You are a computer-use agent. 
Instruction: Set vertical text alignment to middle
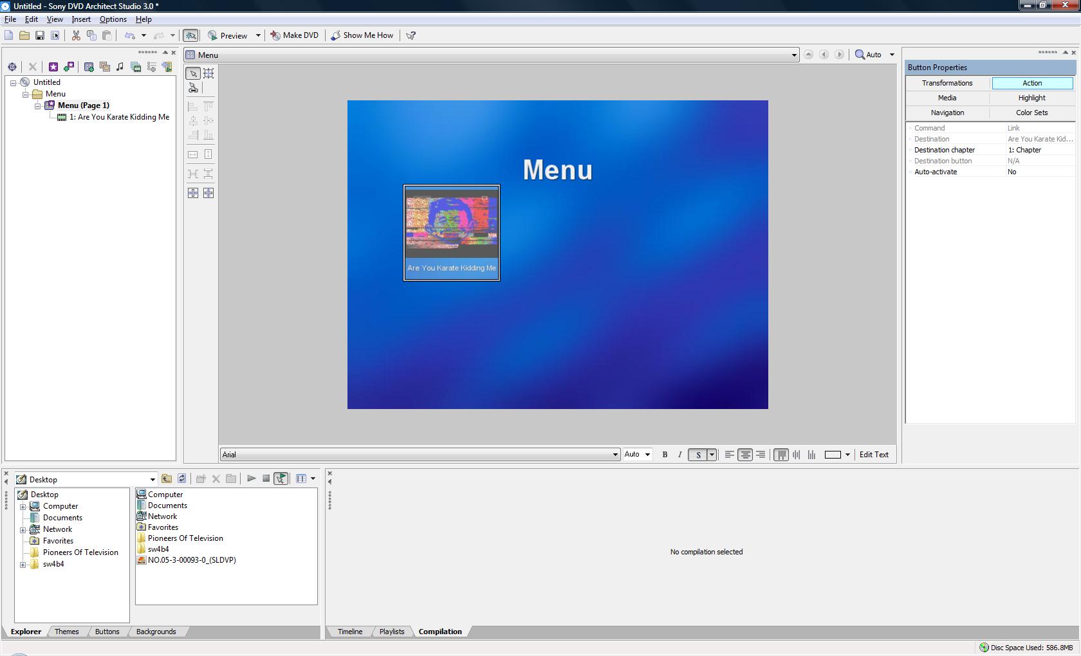point(797,455)
